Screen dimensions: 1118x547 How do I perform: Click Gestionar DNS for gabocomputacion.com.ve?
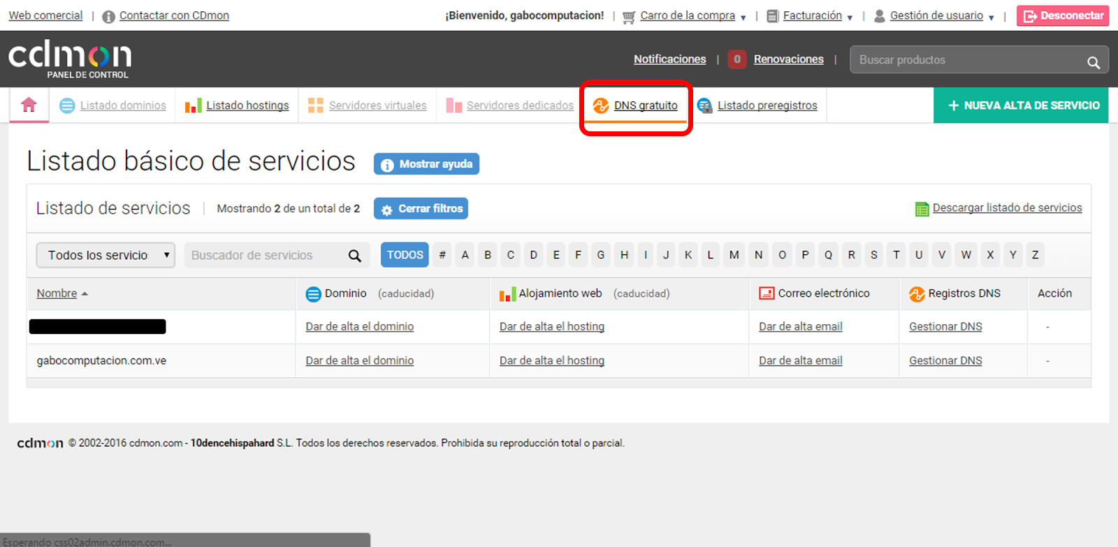tap(945, 360)
